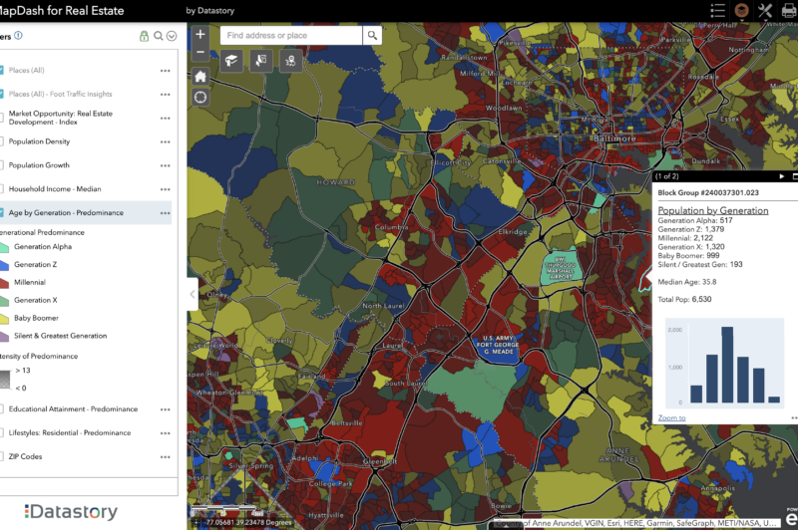Open options for Places (All) layer
Viewport: 798px width, 530px height.
[x=165, y=71]
